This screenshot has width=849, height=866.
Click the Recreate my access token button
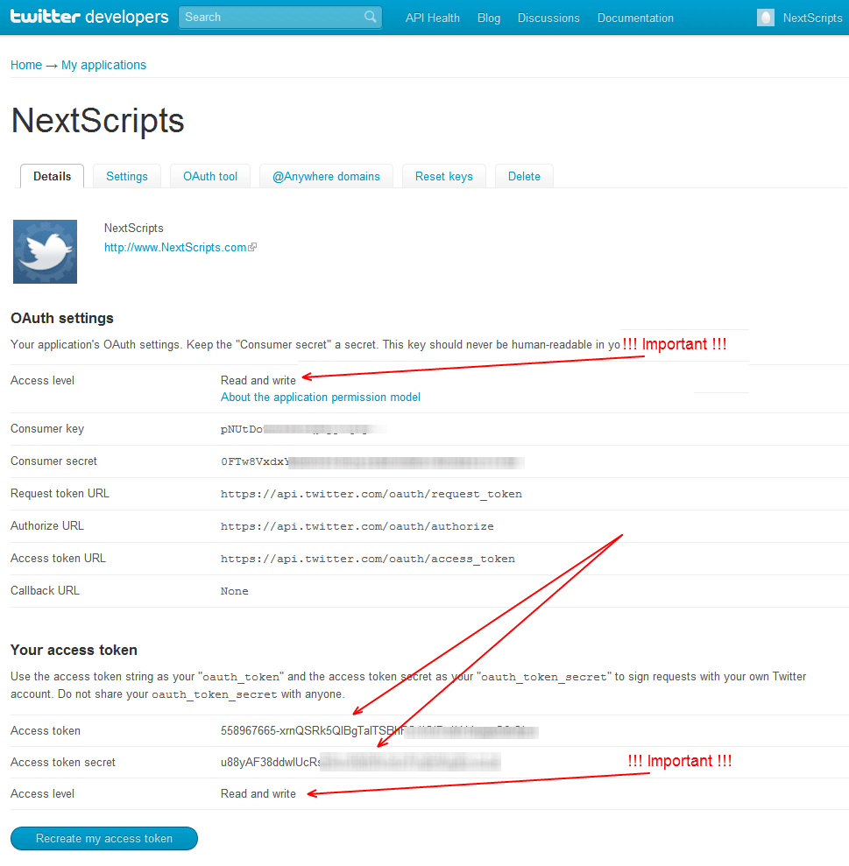coord(104,838)
